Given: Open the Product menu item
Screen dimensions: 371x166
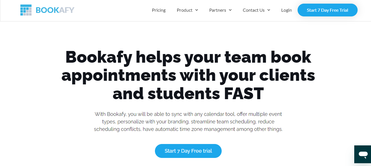Looking at the screenshot, I should [x=185, y=10].
